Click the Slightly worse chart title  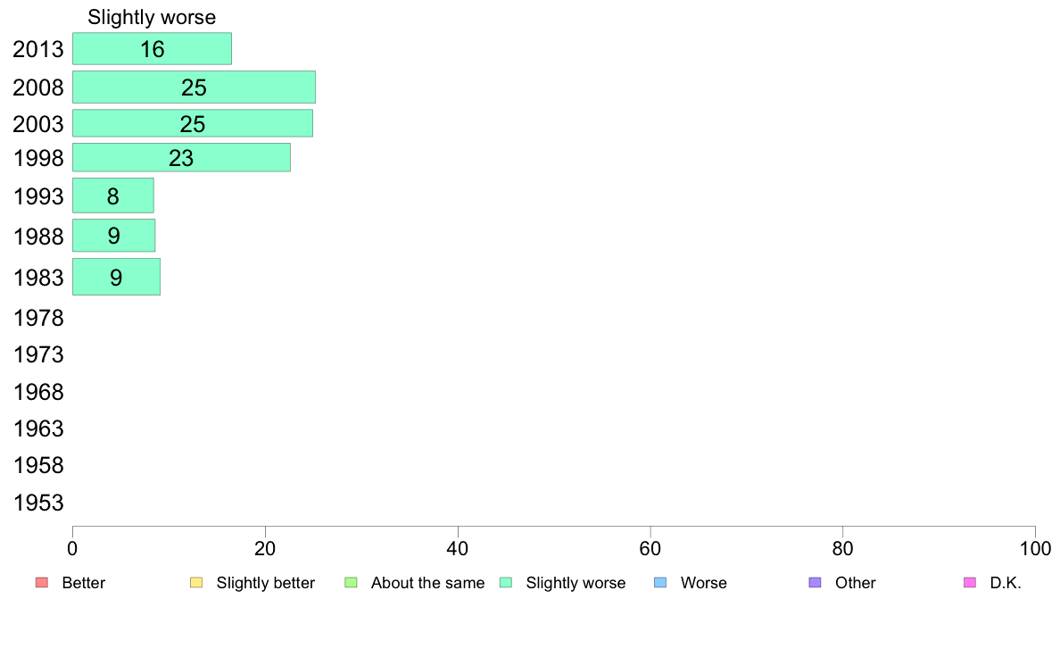[152, 17]
